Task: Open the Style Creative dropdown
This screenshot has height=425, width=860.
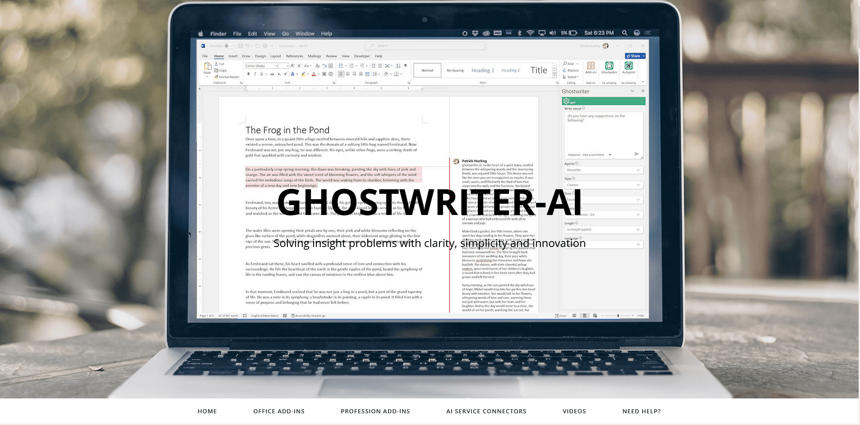Action: (604, 185)
